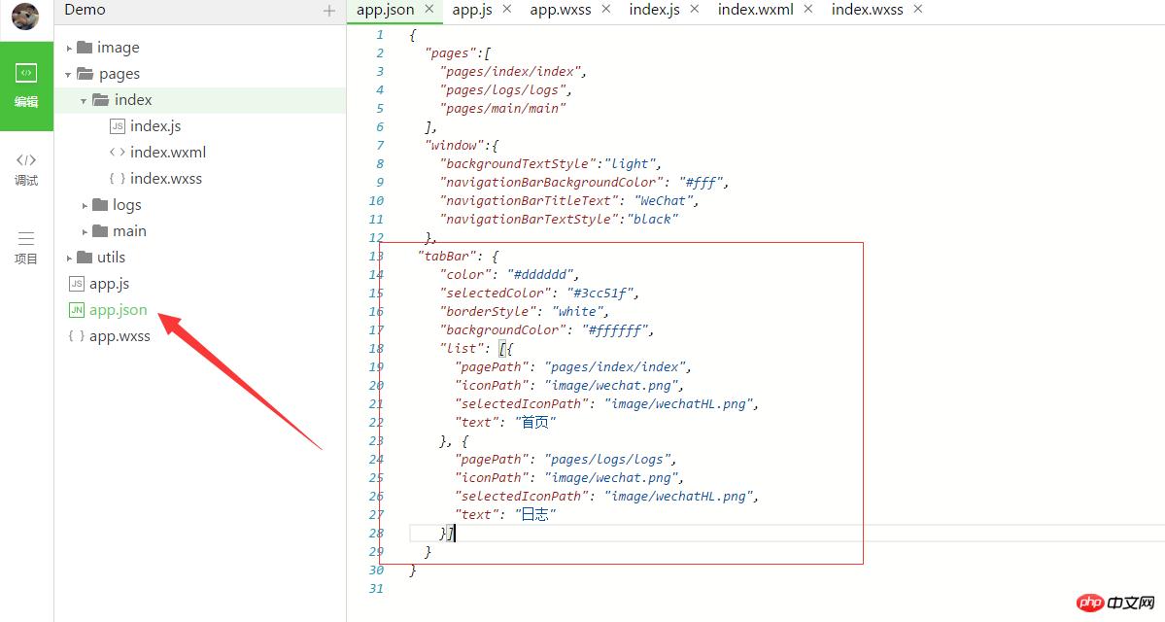Collapse the pages folder
The width and height of the screenshot is (1165, 622).
point(70,74)
